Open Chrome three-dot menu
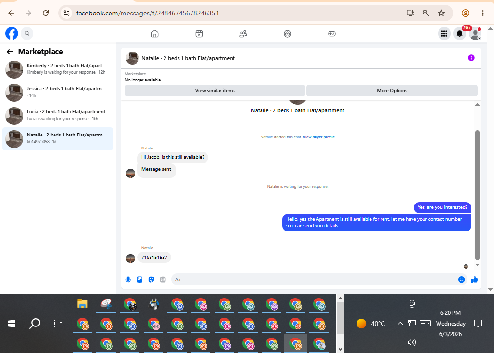 482,13
